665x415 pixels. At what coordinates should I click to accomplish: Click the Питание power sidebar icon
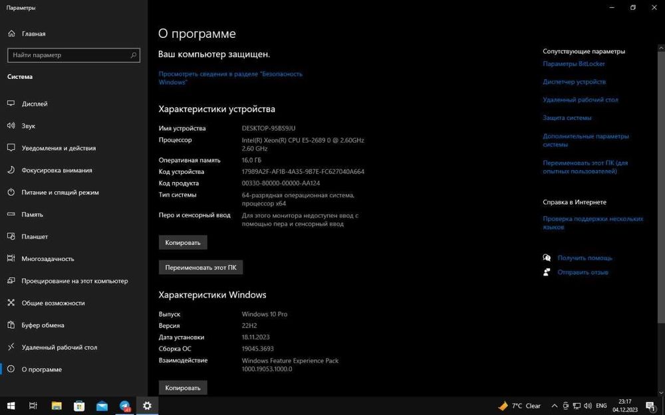11,193
